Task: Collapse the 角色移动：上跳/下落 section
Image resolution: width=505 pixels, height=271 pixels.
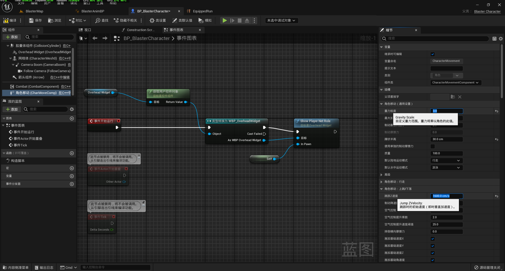Action: (x=382, y=189)
